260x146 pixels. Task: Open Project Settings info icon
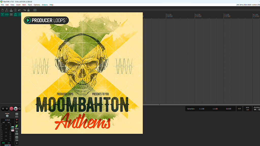point(15,10)
